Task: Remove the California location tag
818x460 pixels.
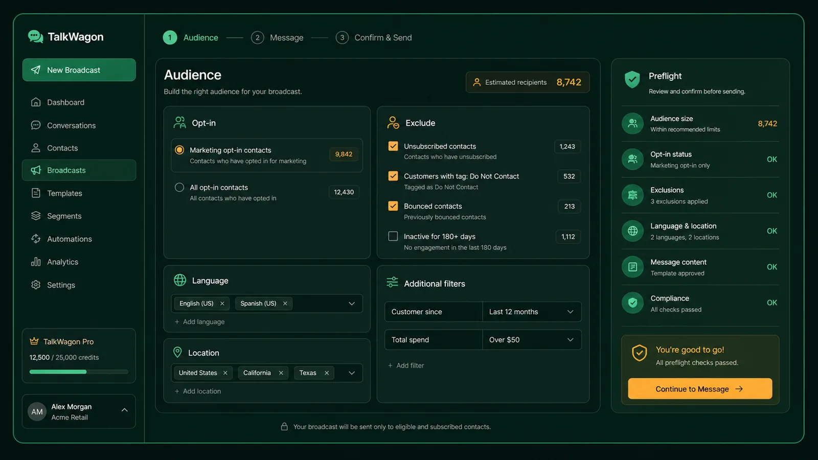Action: pyautogui.click(x=281, y=373)
